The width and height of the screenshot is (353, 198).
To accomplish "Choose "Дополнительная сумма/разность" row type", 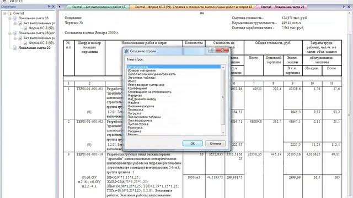I will pyautogui.click(x=174, y=74).
